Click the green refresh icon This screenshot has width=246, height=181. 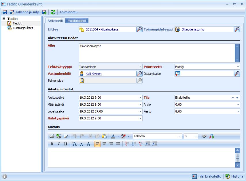pyautogui.click(x=53, y=12)
